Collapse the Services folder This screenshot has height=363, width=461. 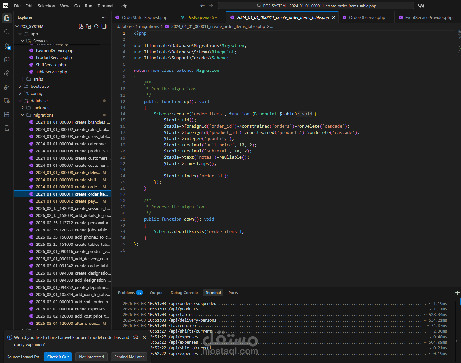coord(23,41)
